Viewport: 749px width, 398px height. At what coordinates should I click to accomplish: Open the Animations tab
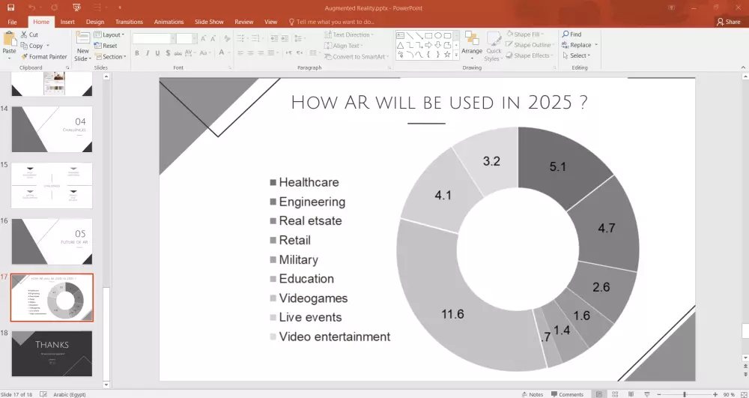point(169,22)
